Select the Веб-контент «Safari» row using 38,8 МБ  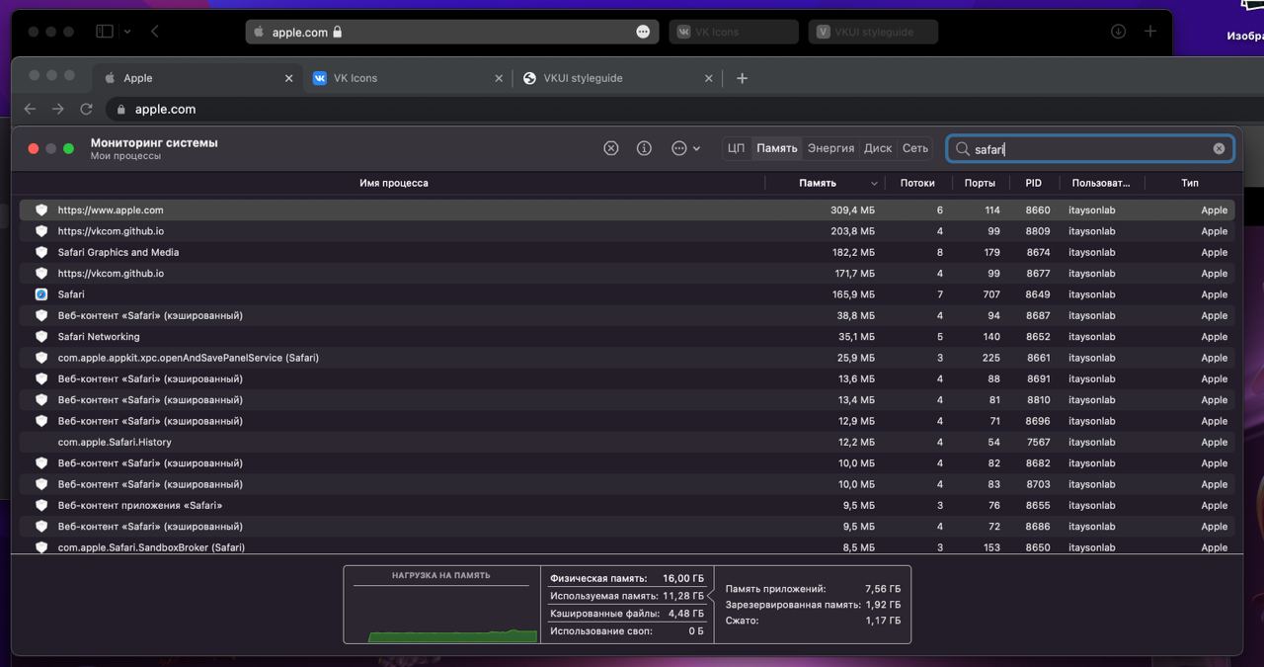pyautogui.click(x=628, y=315)
